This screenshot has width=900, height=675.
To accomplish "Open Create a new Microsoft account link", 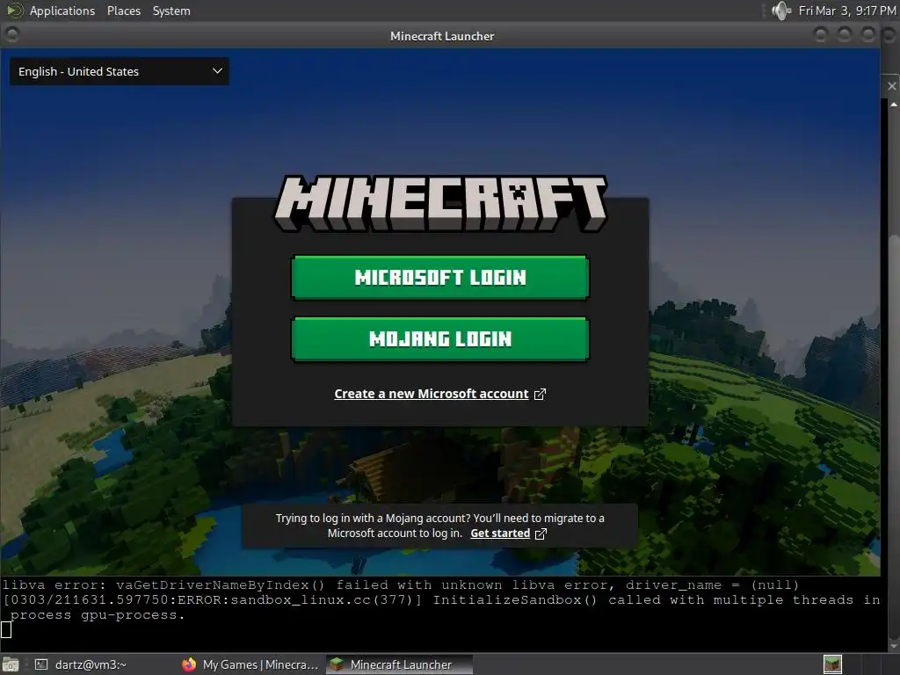I will pos(431,394).
